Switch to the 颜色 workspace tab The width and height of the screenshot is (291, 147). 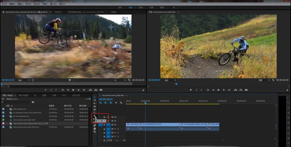click(141, 7)
